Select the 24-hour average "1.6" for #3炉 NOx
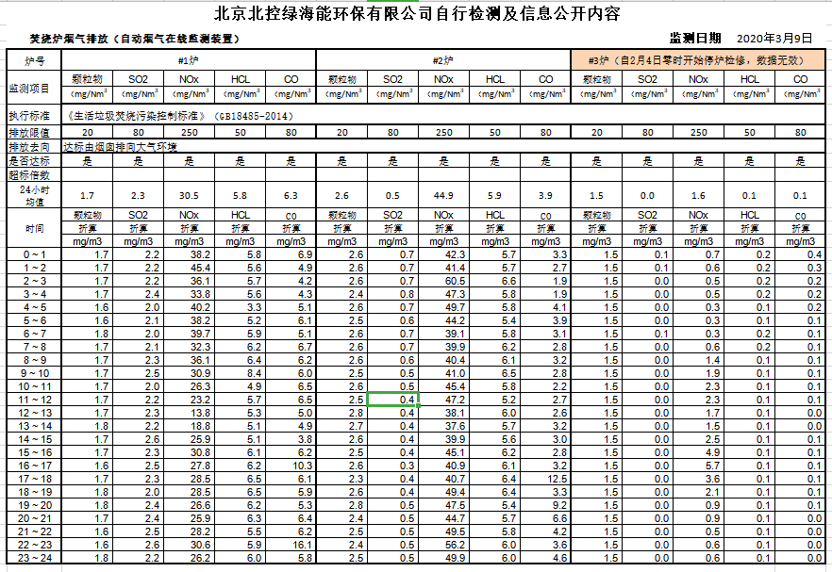832x572 pixels. coord(698,196)
